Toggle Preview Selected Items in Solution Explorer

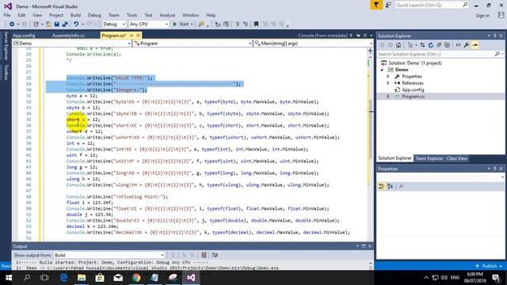click(475, 45)
